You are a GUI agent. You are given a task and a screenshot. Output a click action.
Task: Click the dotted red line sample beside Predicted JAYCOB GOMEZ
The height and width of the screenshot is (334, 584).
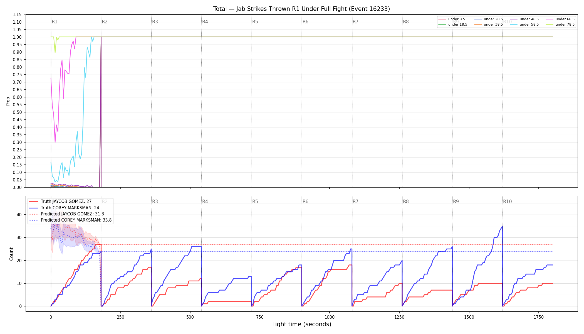click(x=34, y=214)
